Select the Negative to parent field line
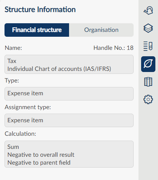The height and width of the screenshot is (180, 158). click(x=39, y=163)
